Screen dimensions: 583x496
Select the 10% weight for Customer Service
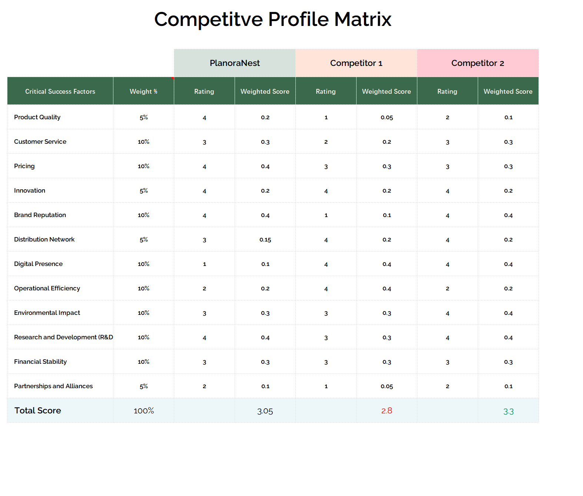tap(143, 142)
